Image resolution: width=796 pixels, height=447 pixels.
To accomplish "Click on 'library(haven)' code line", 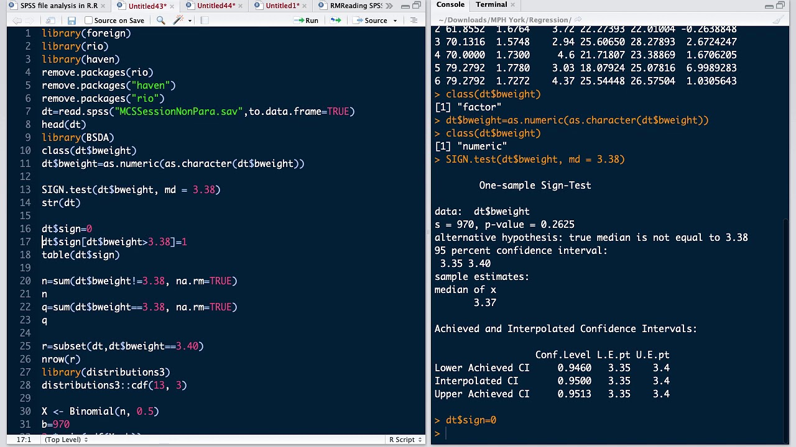I will (x=81, y=60).
